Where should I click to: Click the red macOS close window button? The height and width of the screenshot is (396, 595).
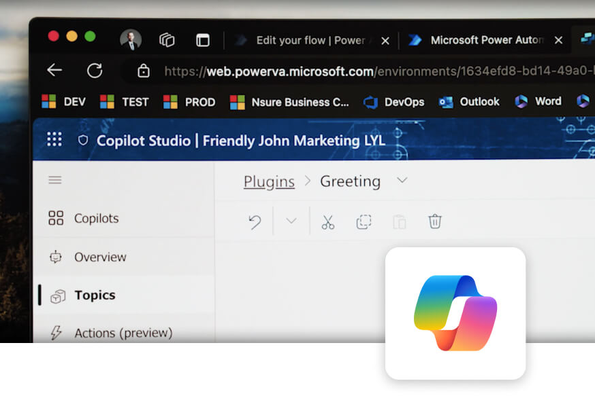54,37
